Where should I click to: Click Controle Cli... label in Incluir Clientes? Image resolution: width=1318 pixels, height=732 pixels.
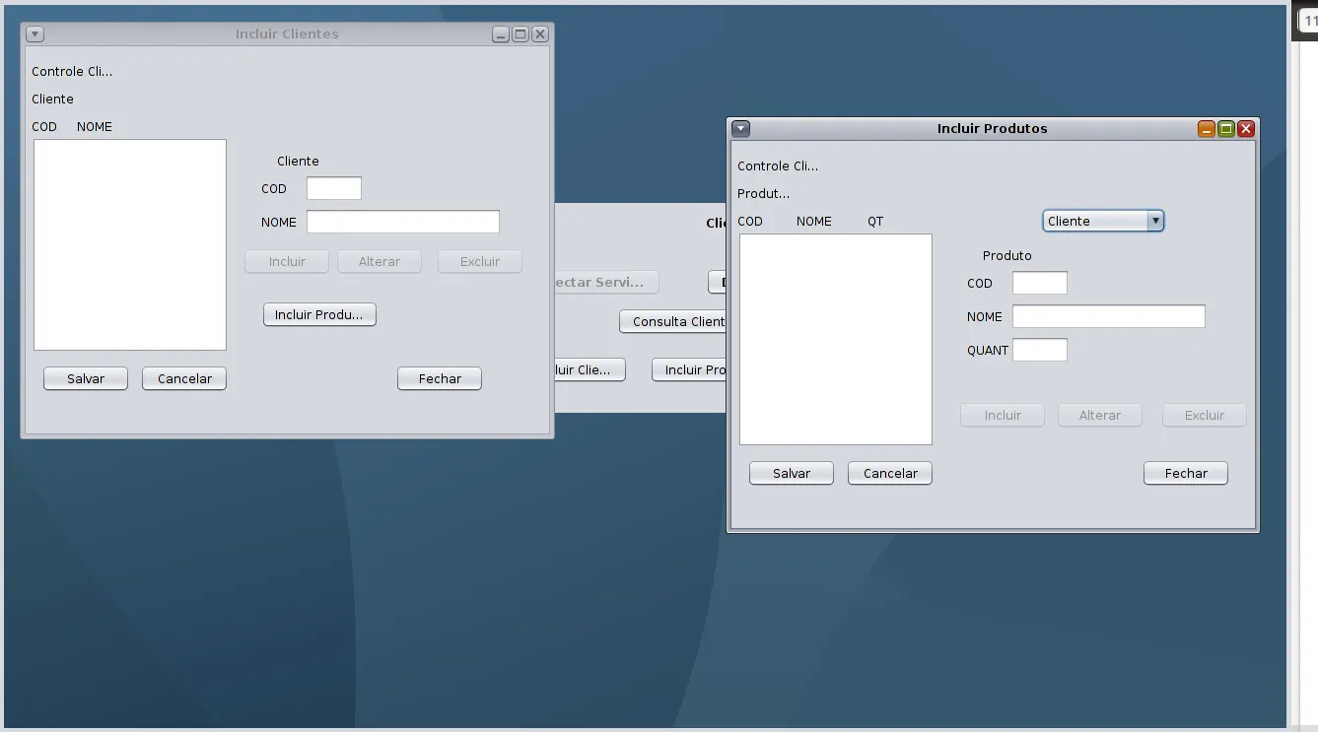pos(72,71)
